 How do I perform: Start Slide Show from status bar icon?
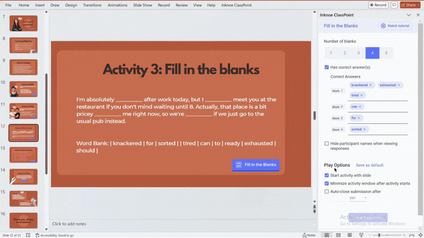(x=361, y=235)
